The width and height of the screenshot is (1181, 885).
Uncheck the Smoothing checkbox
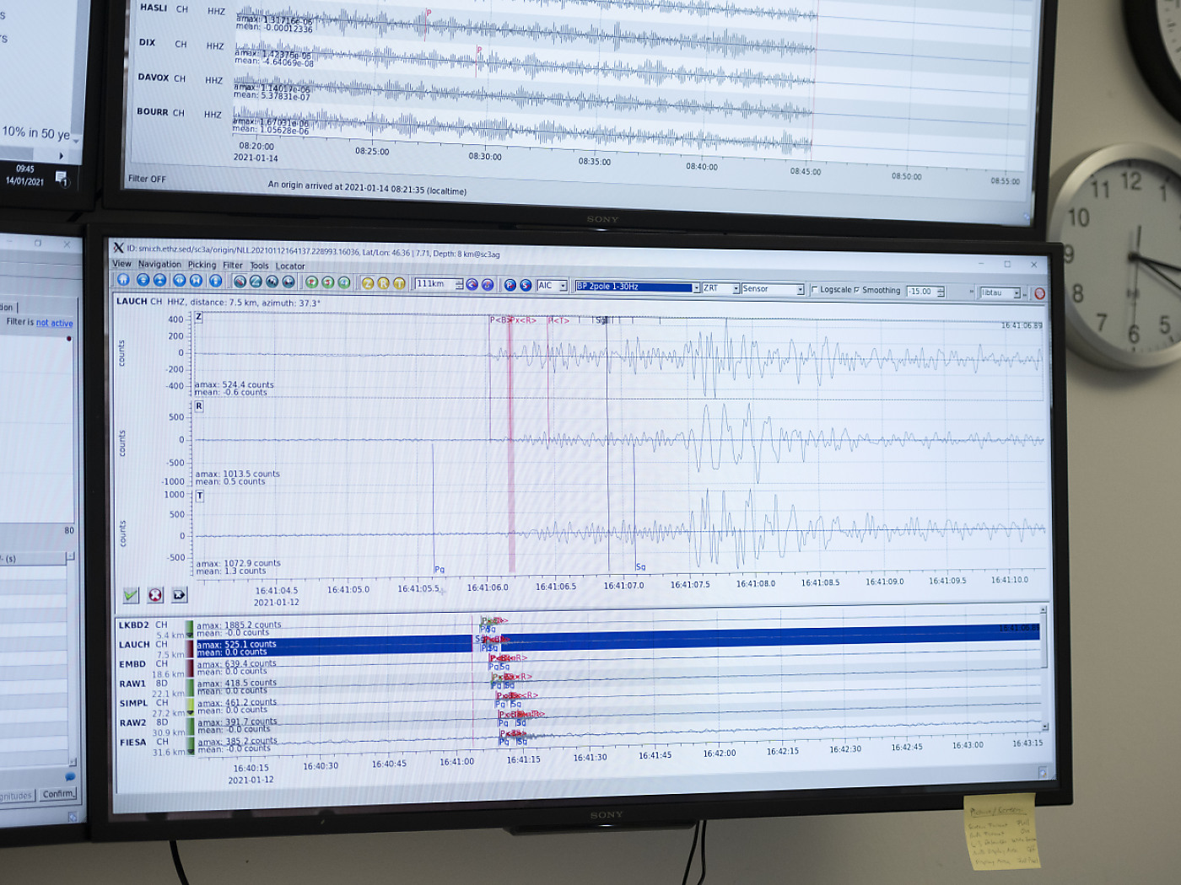coord(857,290)
